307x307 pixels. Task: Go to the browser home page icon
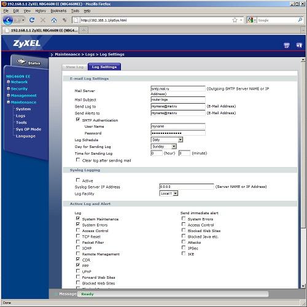(x=54, y=20)
